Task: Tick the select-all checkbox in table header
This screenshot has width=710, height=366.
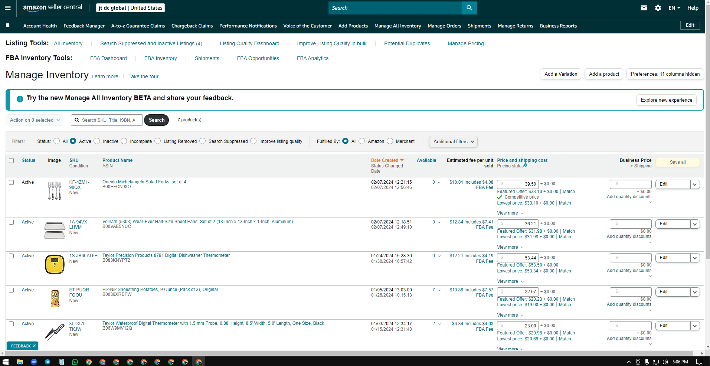Action: (12, 161)
